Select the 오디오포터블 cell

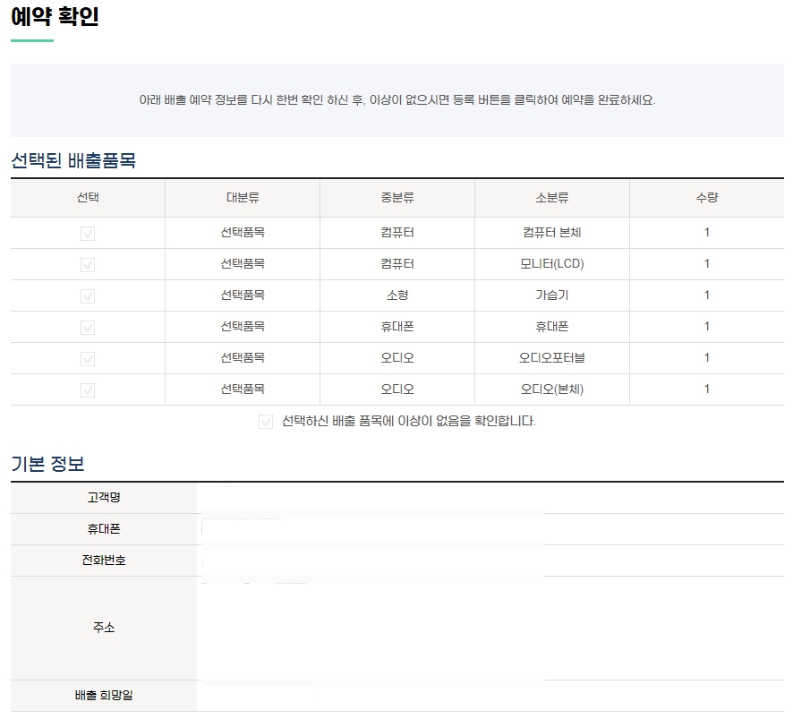click(552, 358)
